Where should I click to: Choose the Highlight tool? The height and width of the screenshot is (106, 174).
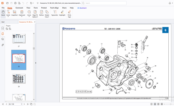[x=62, y=13]
